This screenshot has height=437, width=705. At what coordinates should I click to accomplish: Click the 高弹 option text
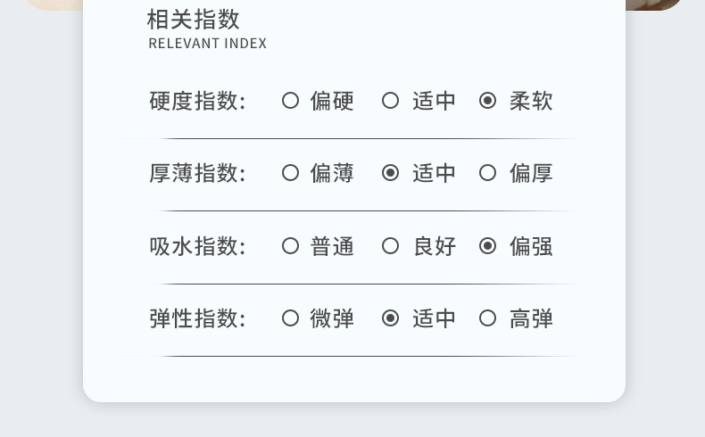pos(531,317)
